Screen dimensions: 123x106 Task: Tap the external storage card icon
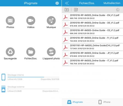pyautogui.click(x=4, y=89)
